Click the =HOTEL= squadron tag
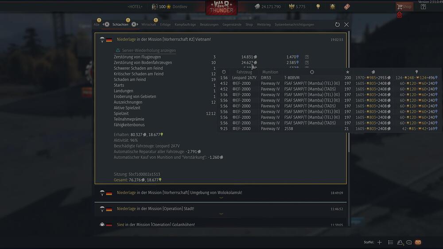Viewport: 443px width, 249px height. (x=135, y=7)
